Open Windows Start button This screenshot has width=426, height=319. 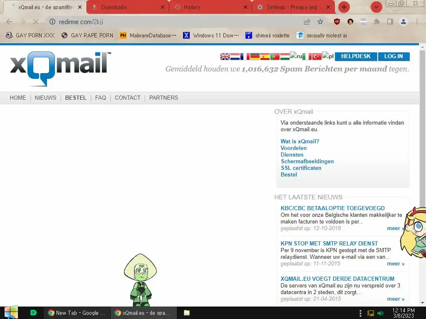pos(11,312)
